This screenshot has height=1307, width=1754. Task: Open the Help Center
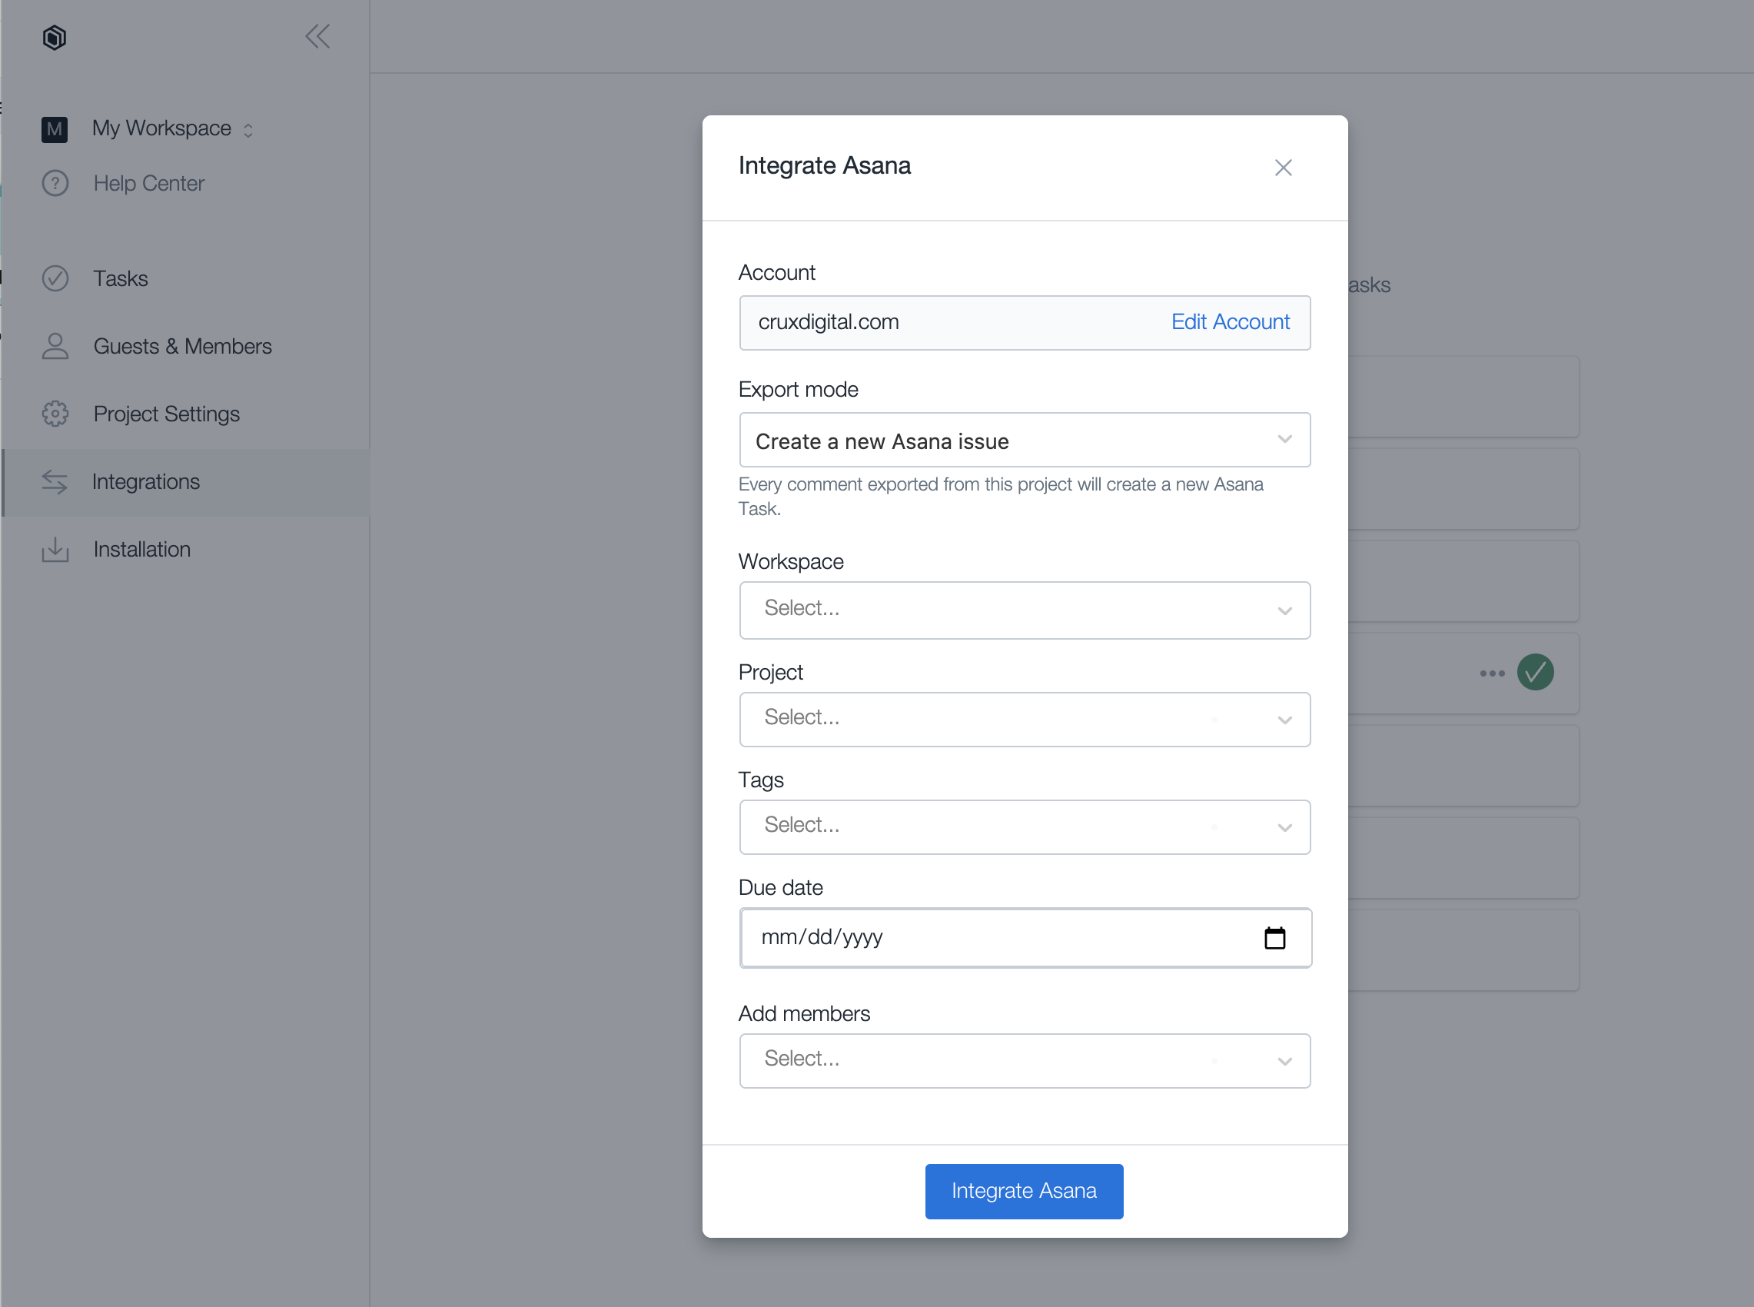click(148, 184)
